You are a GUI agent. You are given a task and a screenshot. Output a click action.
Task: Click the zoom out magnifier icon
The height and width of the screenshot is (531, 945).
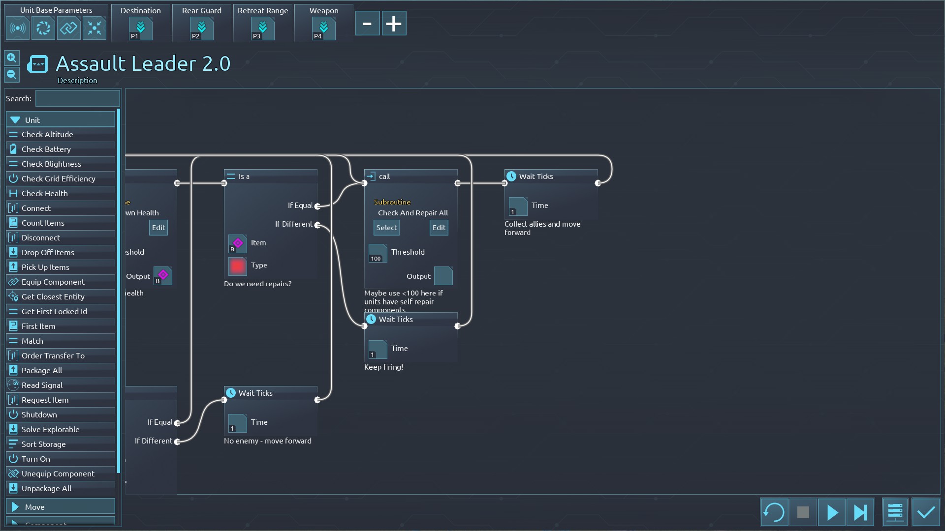coord(12,75)
